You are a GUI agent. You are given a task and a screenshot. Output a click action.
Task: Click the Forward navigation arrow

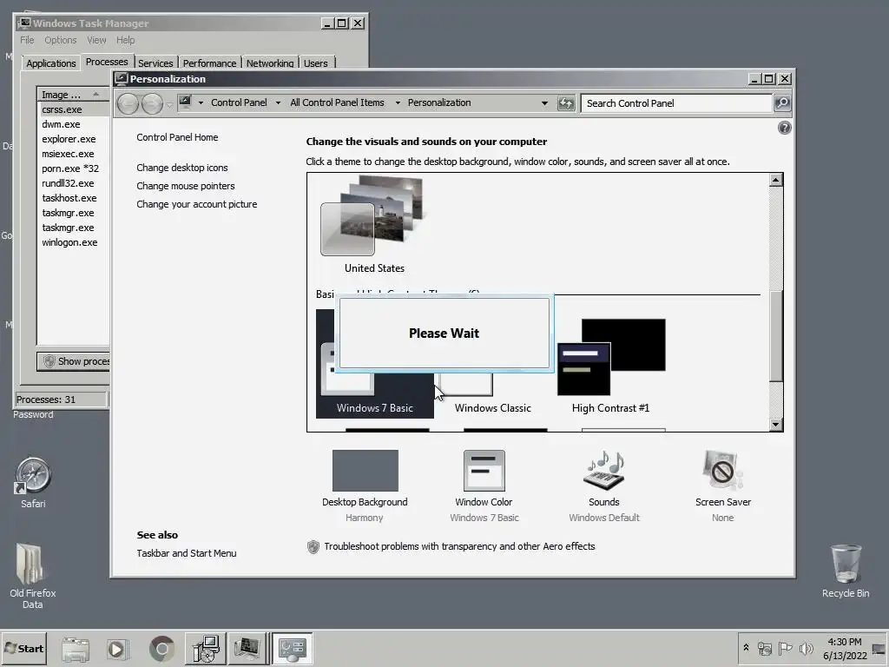pos(152,103)
